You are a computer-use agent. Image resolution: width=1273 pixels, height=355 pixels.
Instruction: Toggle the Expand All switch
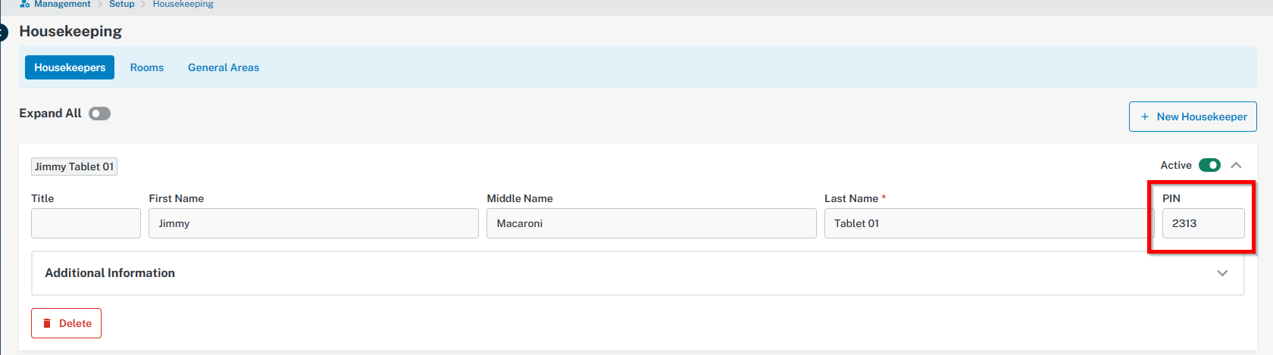pyautogui.click(x=99, y=114)
